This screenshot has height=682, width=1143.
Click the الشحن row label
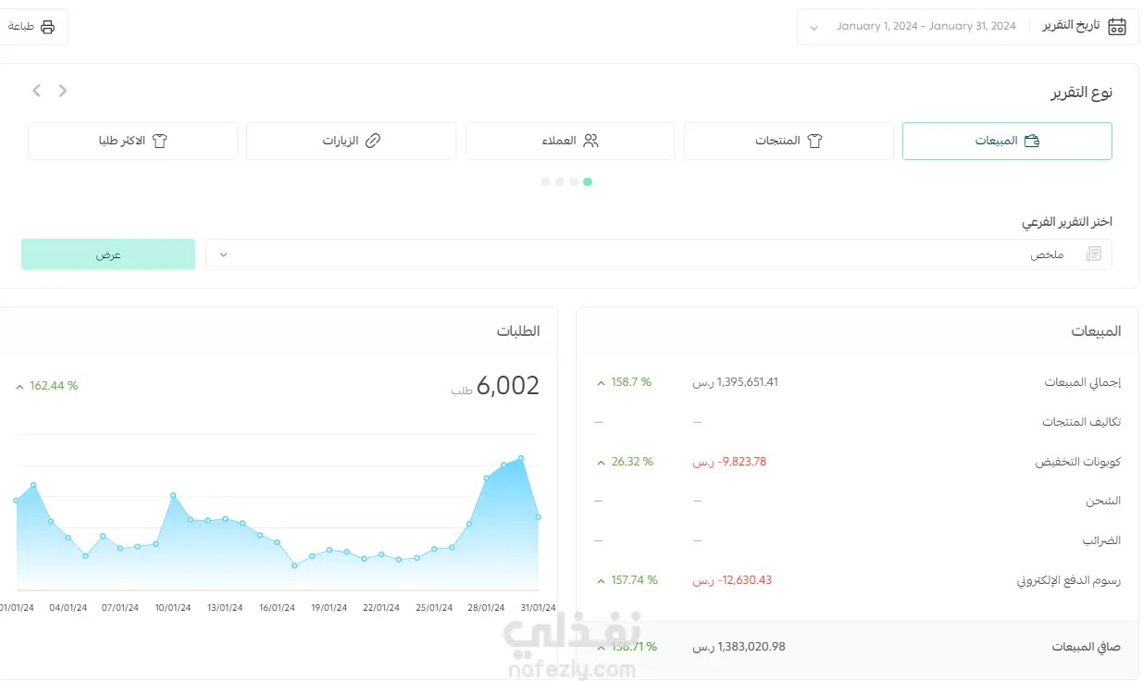[1103, 501]
